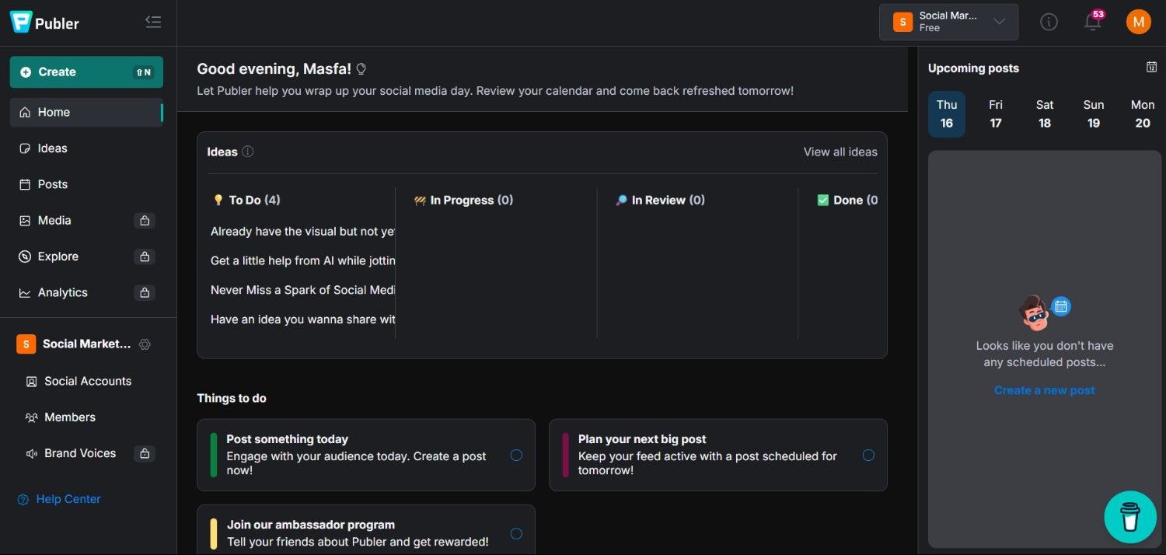Collapse the sidebar with the menu icon

(x=153, y=22)
